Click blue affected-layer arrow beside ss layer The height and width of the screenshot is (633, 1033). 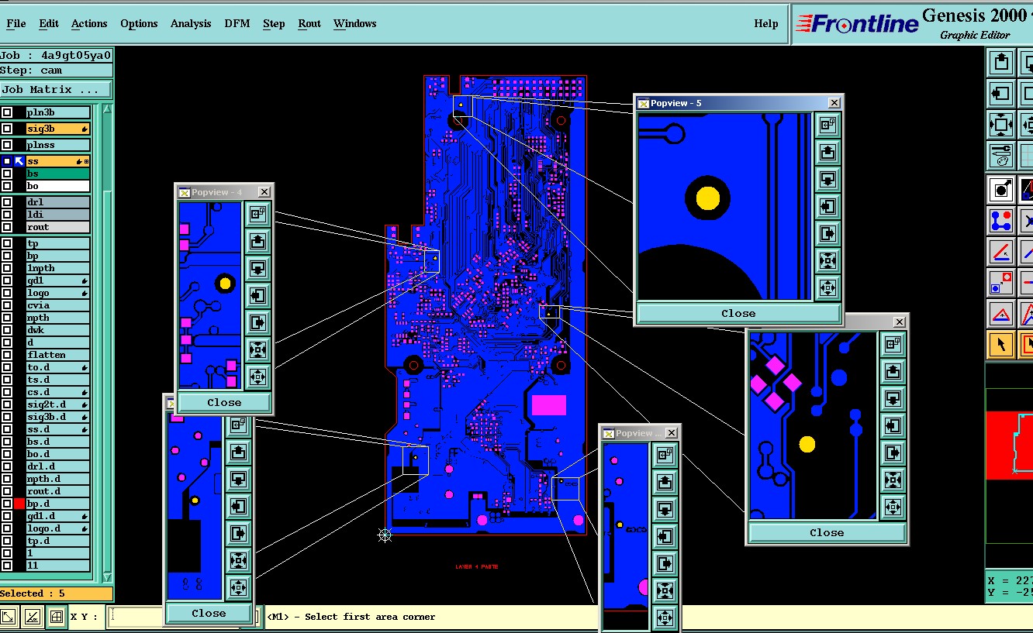(x=19, y=161)
